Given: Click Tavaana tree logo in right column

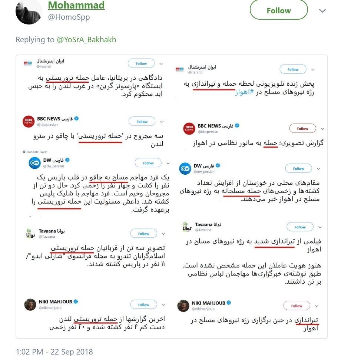Looking at the screenshot, I should 186,227.
